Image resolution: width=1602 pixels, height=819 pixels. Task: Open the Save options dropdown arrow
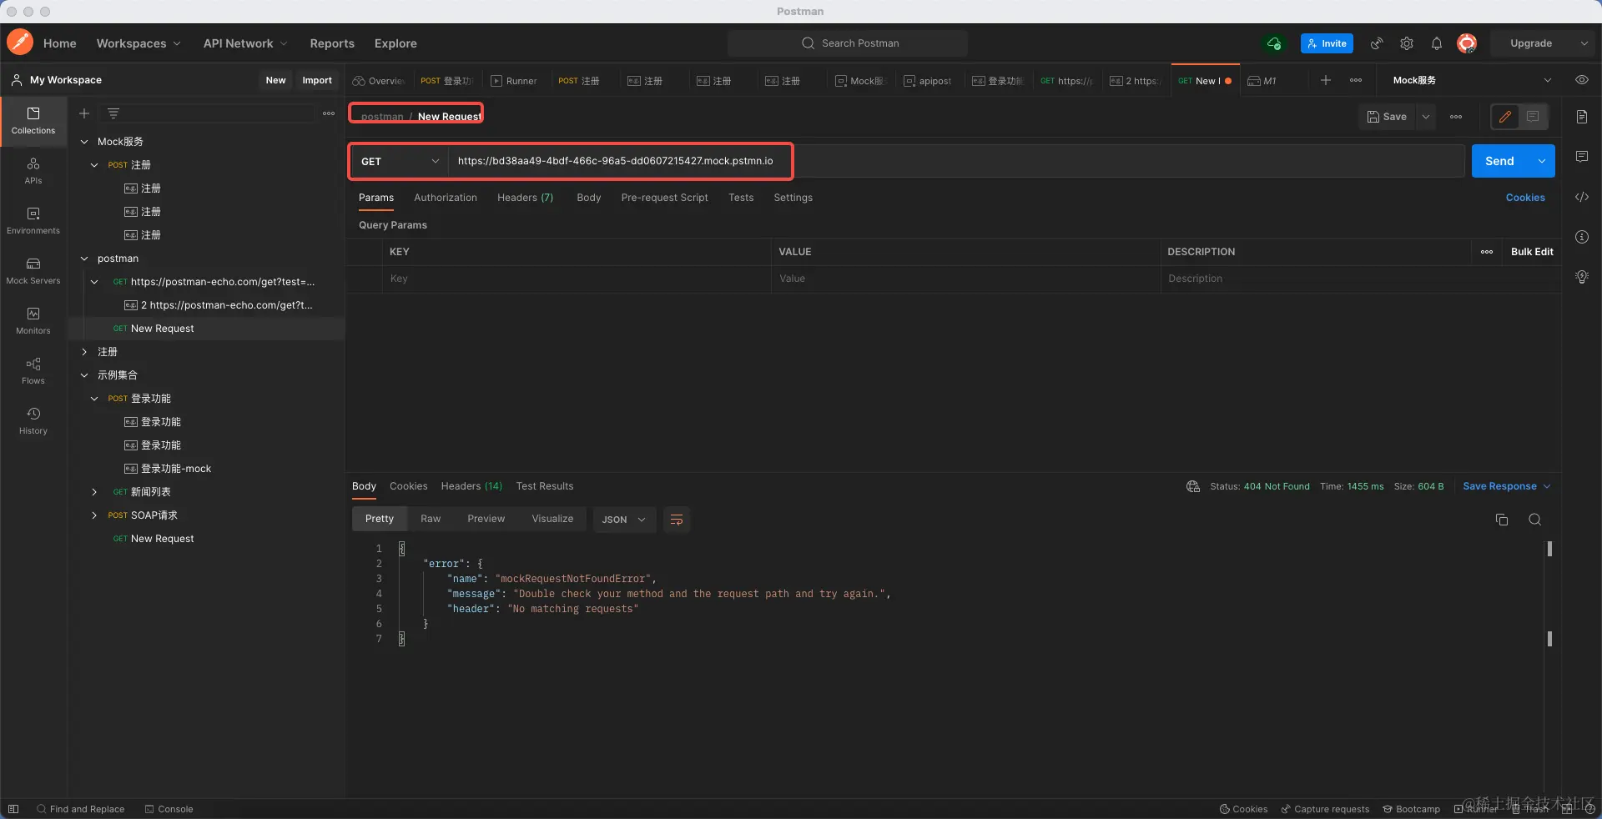[1426, 117]
